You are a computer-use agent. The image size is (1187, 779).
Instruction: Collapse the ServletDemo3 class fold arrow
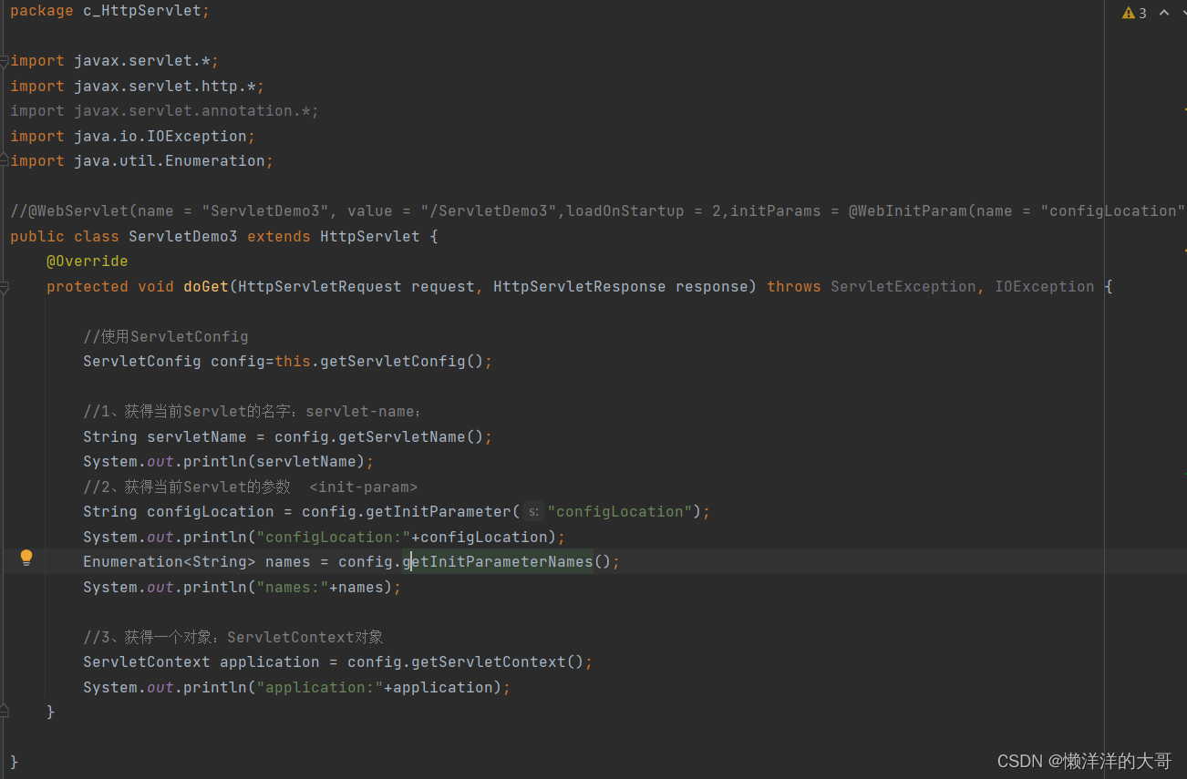click(x=4, y=236)
